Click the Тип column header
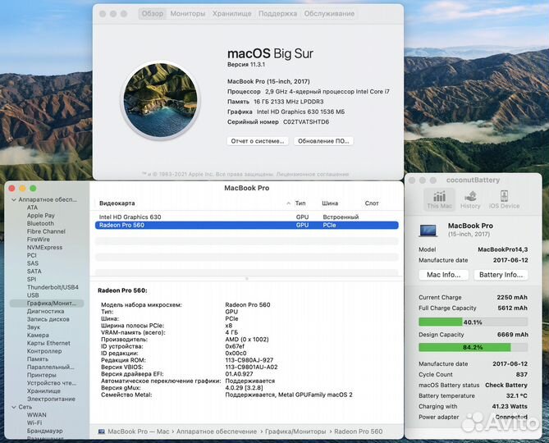 coord(300,203)
